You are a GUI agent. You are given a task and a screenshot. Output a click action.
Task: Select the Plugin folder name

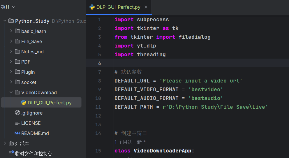pos(28,72)
